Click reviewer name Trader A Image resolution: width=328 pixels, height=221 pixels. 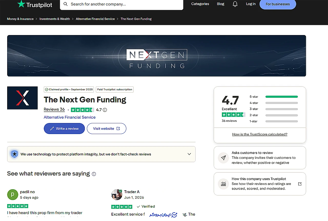(x=132, y=192)
